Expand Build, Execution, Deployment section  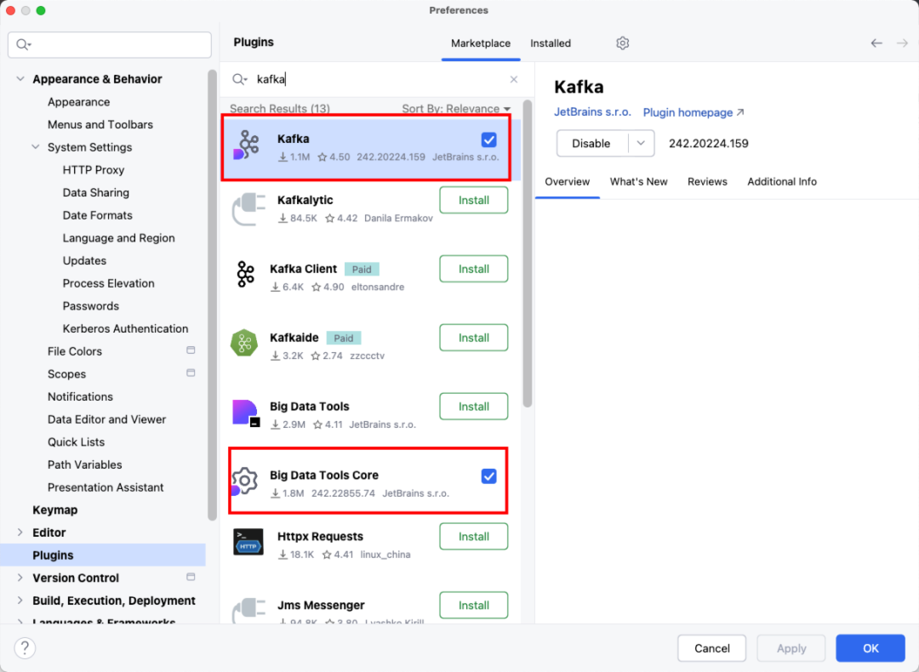(x=20, y=601)
